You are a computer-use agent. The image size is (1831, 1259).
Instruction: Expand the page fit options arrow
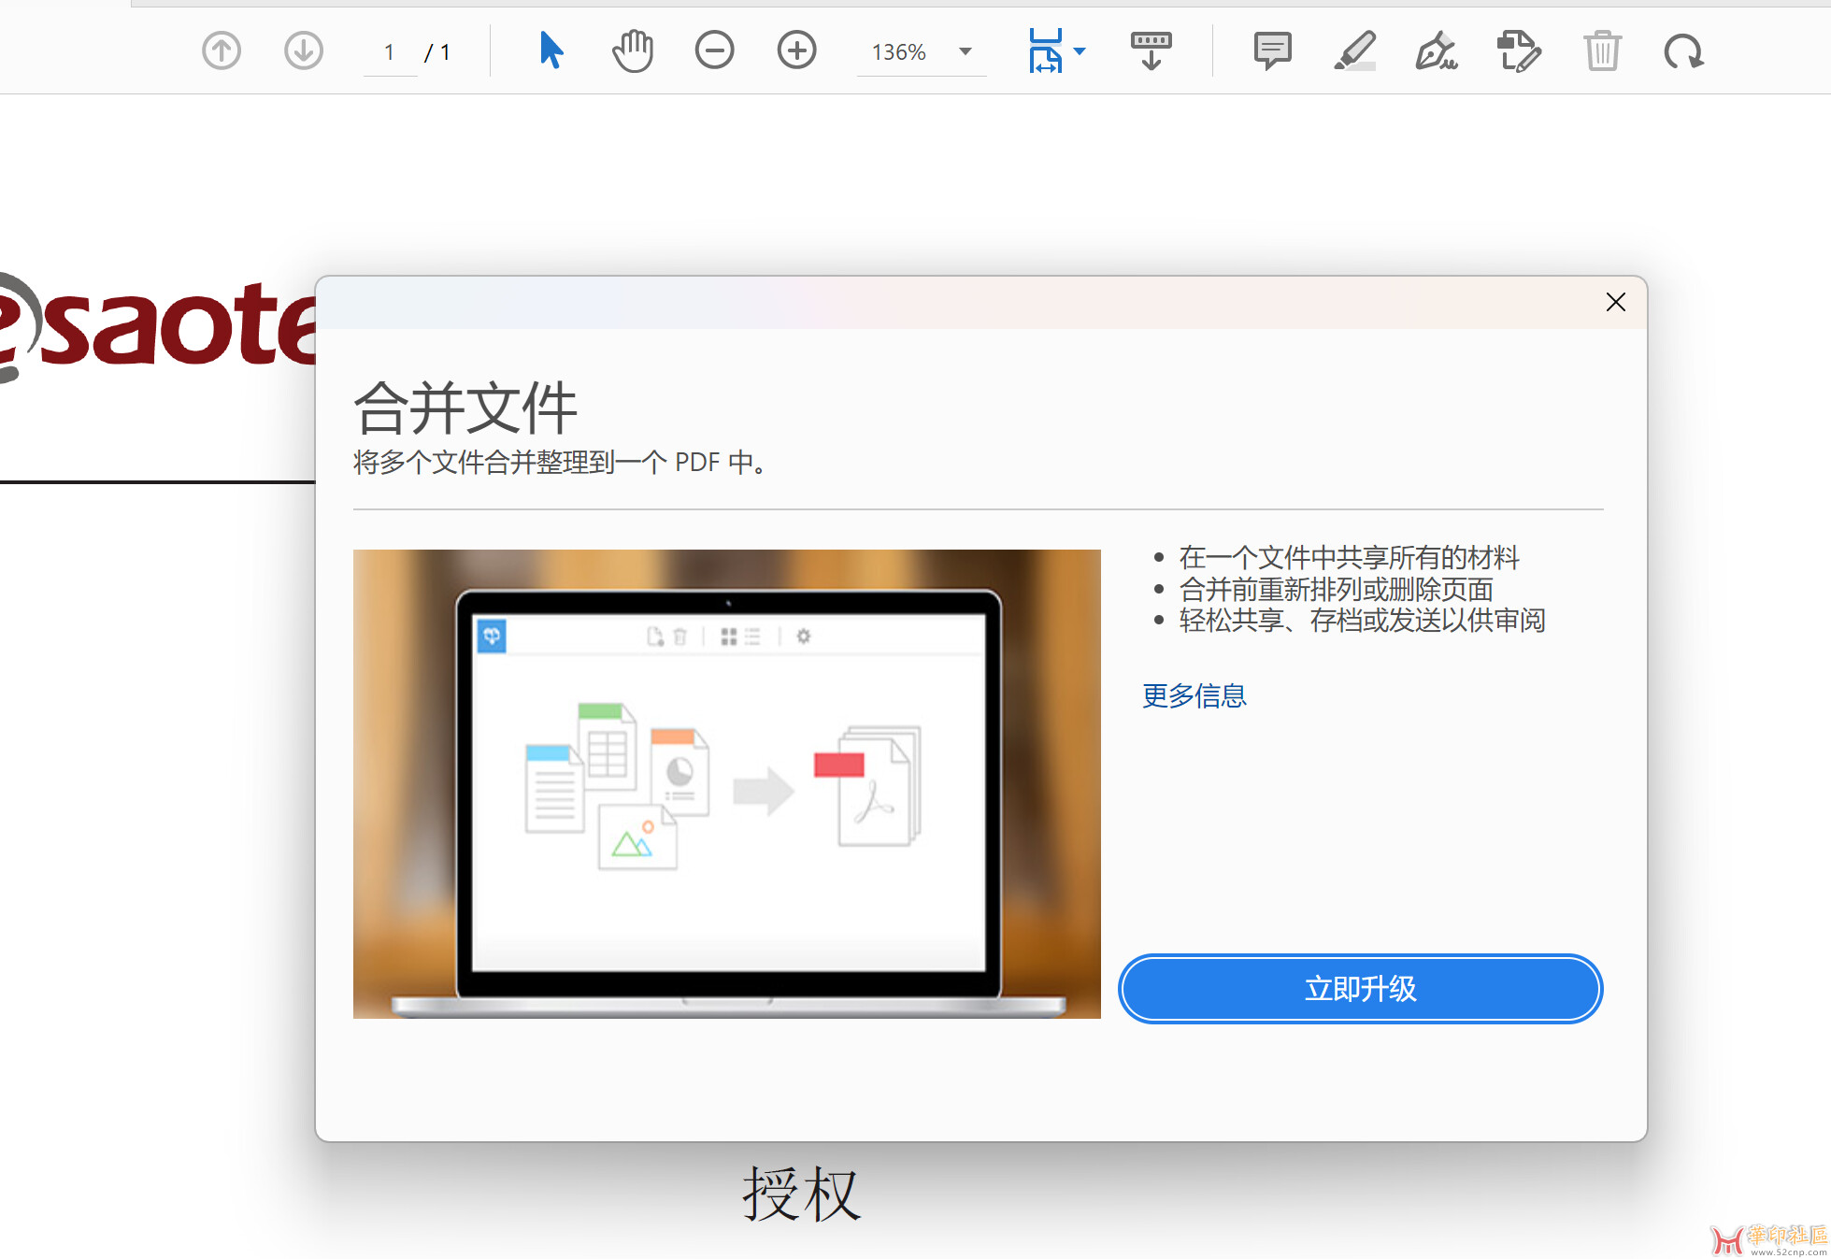[1080, 51]
